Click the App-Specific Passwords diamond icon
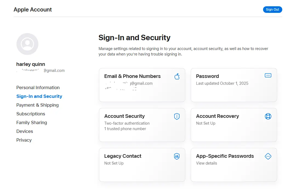The height and width of the screenshot is (190, 305). pyautogui.click(x=268, y=156)
